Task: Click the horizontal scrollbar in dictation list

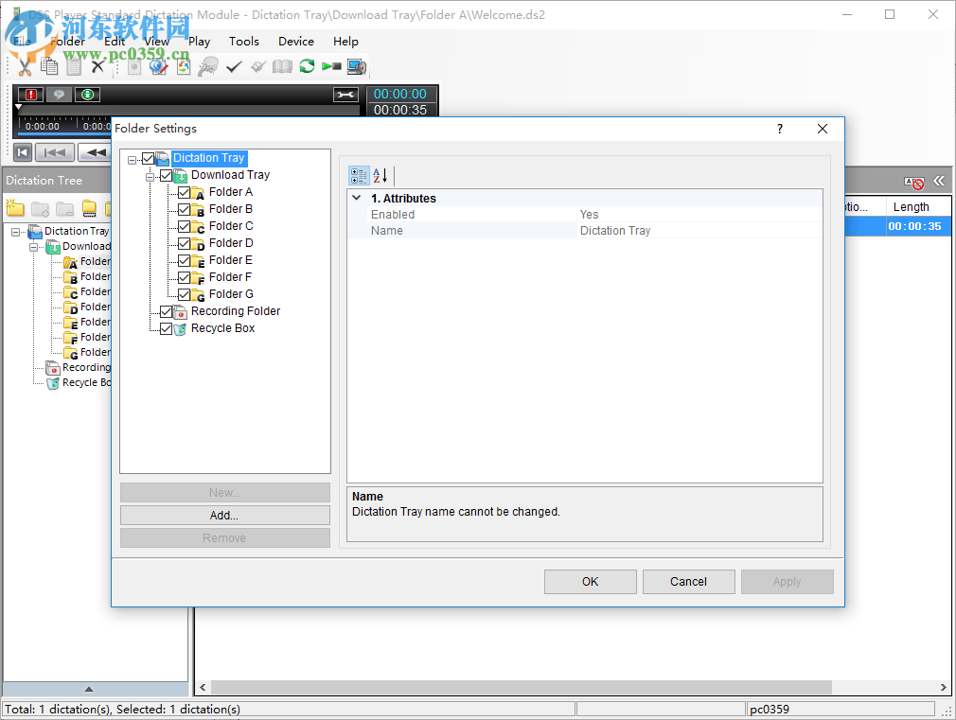Action: [522, 687]
